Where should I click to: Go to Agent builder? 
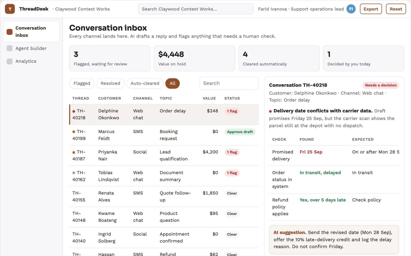point(31,48)
